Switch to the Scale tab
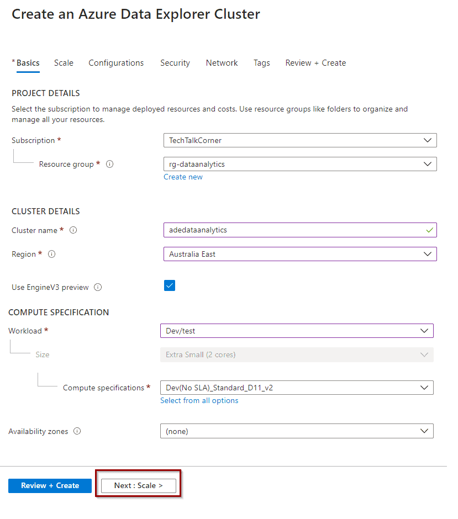The image size is (458, 519). [64, 63]
